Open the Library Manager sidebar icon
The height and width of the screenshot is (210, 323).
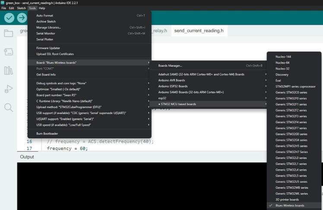point(9,70)
